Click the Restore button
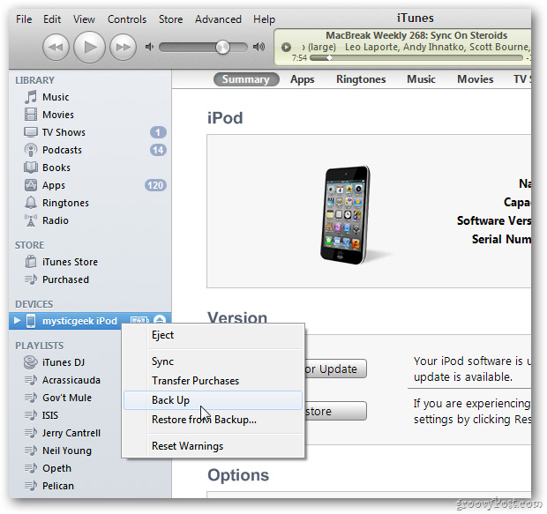The width and height of the screenshot is (547, 514). click(335, 411)
